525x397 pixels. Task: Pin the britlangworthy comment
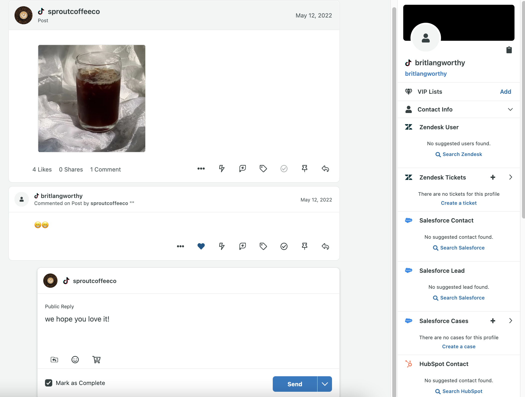click(x=304, y=246)
